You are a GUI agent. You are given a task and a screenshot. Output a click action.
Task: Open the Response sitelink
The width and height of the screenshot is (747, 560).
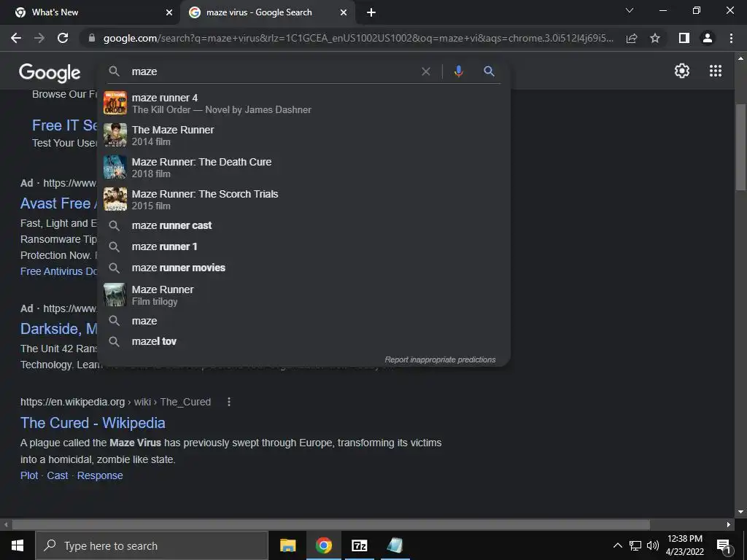(x=100, y=475)
